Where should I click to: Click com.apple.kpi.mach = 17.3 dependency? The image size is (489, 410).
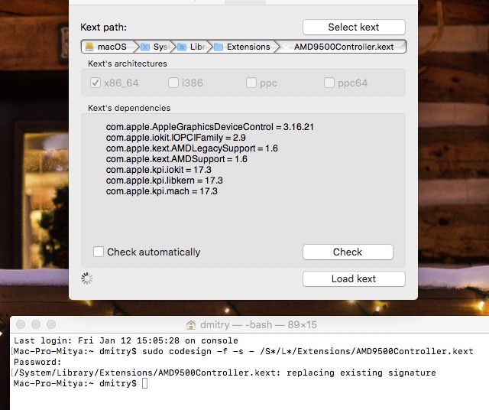click(161, 190)
